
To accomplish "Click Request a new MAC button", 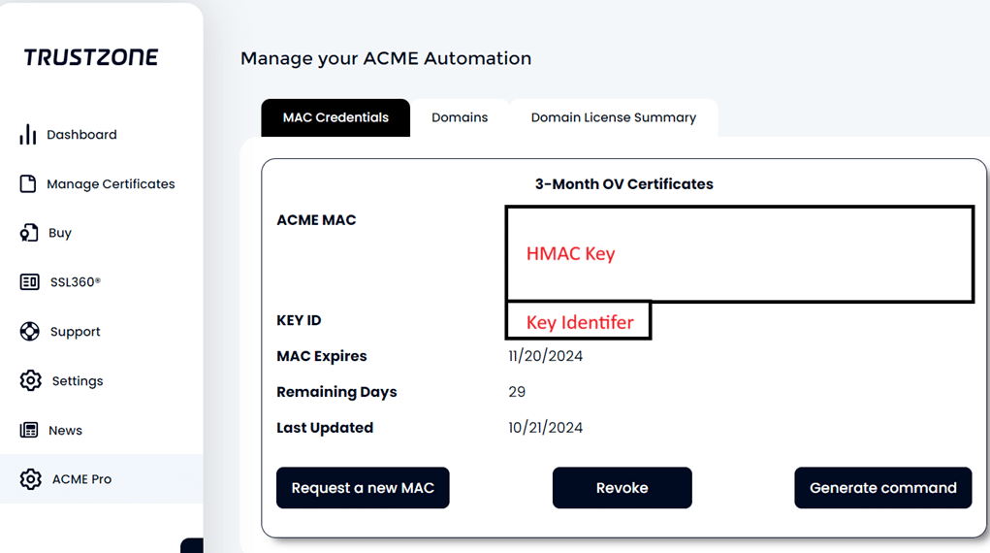I will pos(363,488).
